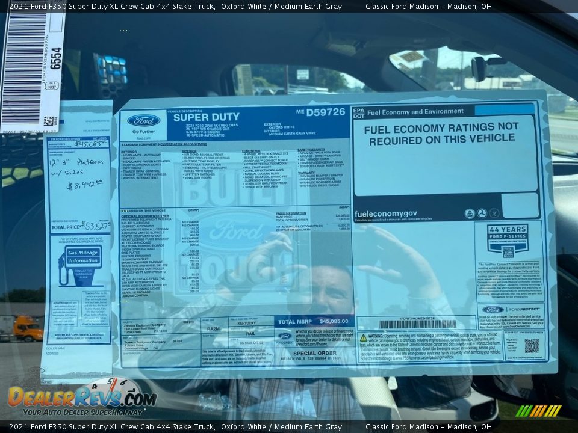578x433 pixels.
Task: Click the OXFORD WHITE exterior color text
Action: 282,127
